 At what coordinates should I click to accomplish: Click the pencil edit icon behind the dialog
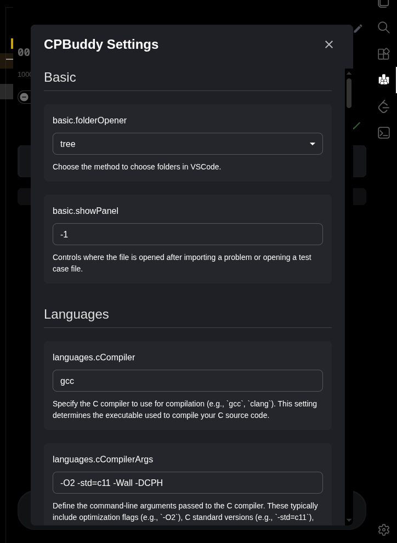pyautogui.click(x=358, y=29)
